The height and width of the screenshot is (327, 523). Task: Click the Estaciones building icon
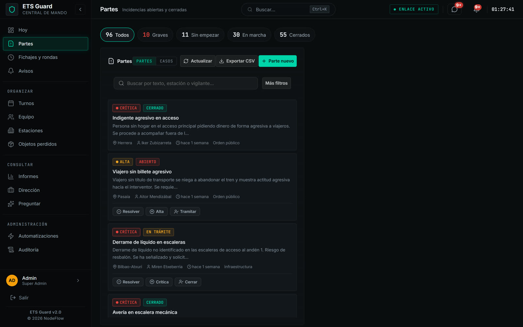pyautogui.click(x=11, y=130)
